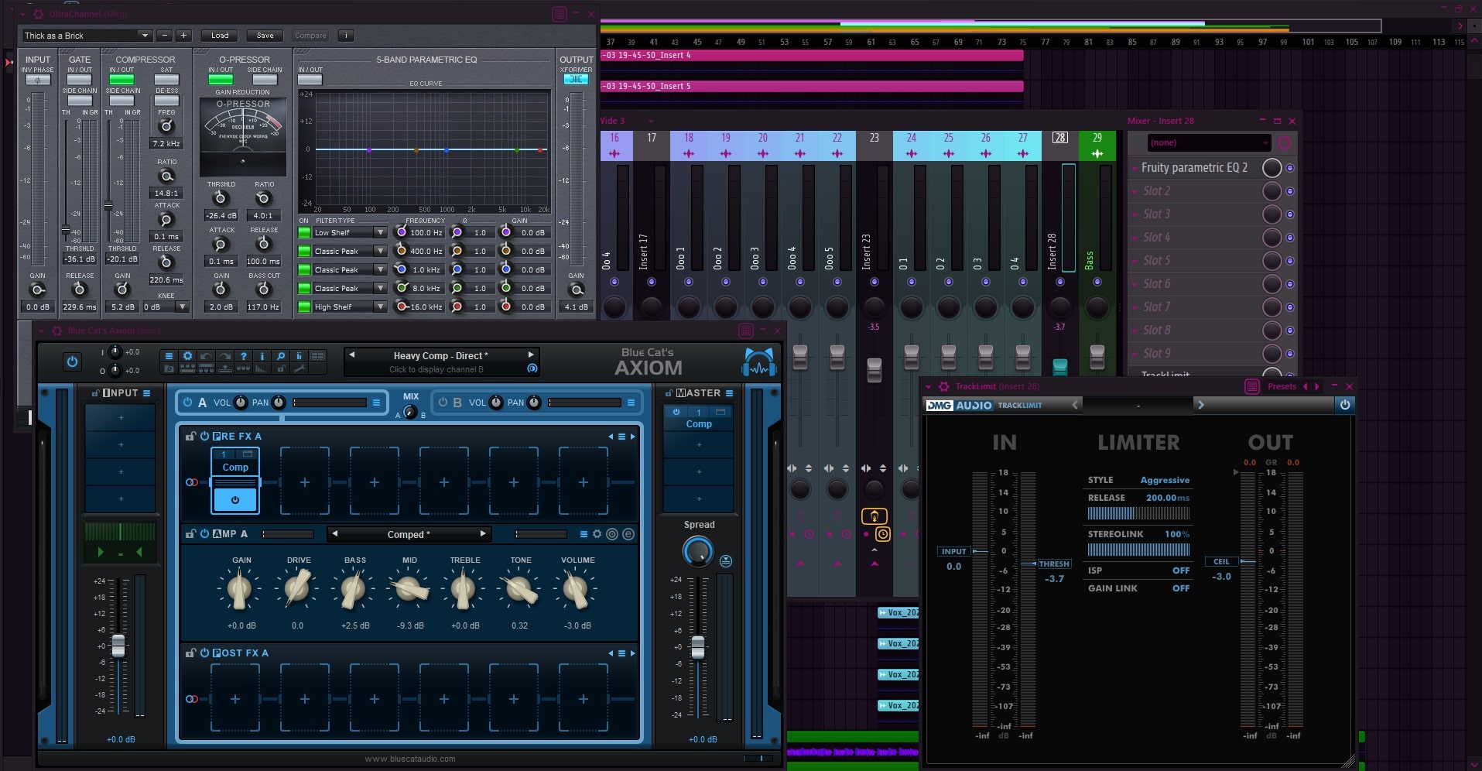Click the TrackLimit power bypass icon
This screenshot has width=1482, height=771.
[x=1345, y=405]
